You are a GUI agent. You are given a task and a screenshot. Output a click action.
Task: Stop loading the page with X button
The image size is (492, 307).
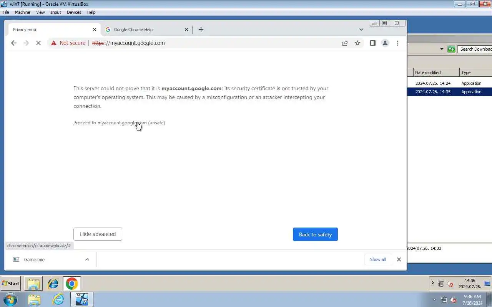point(38,43)
